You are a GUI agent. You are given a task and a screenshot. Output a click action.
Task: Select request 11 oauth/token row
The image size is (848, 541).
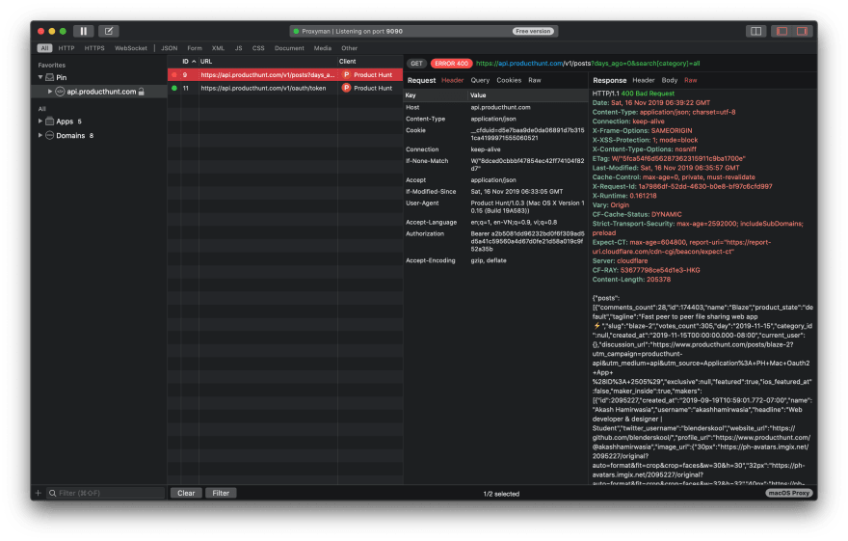pyautogui.click(x=285, y=88)
